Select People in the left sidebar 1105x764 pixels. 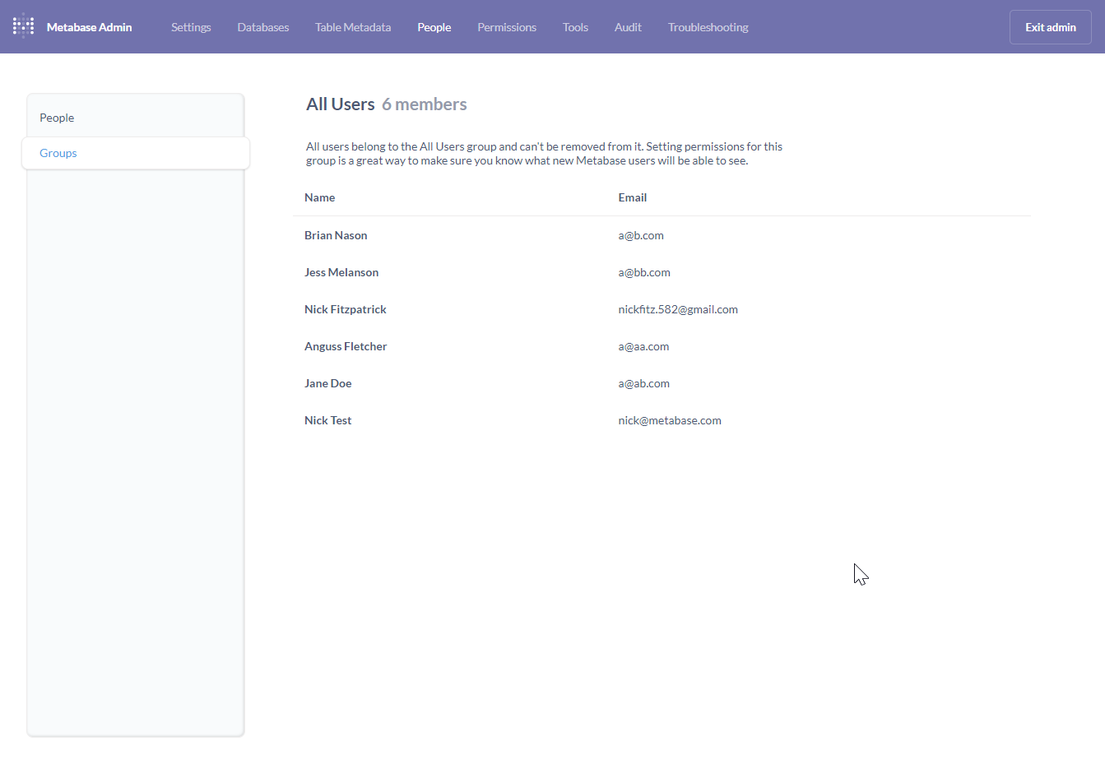point(57,117)
